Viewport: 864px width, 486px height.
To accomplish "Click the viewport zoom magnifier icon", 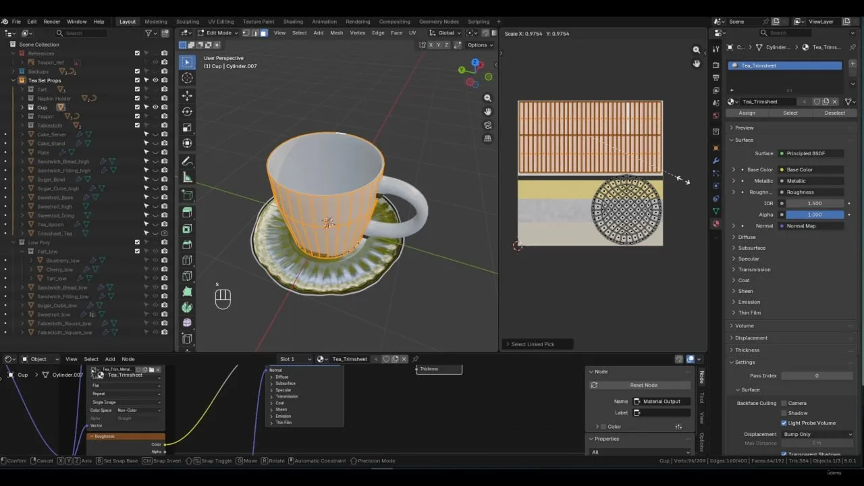I will (x=487, y=98).
